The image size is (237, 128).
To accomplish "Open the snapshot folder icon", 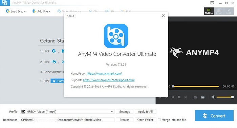I will (x=203, y=97).
